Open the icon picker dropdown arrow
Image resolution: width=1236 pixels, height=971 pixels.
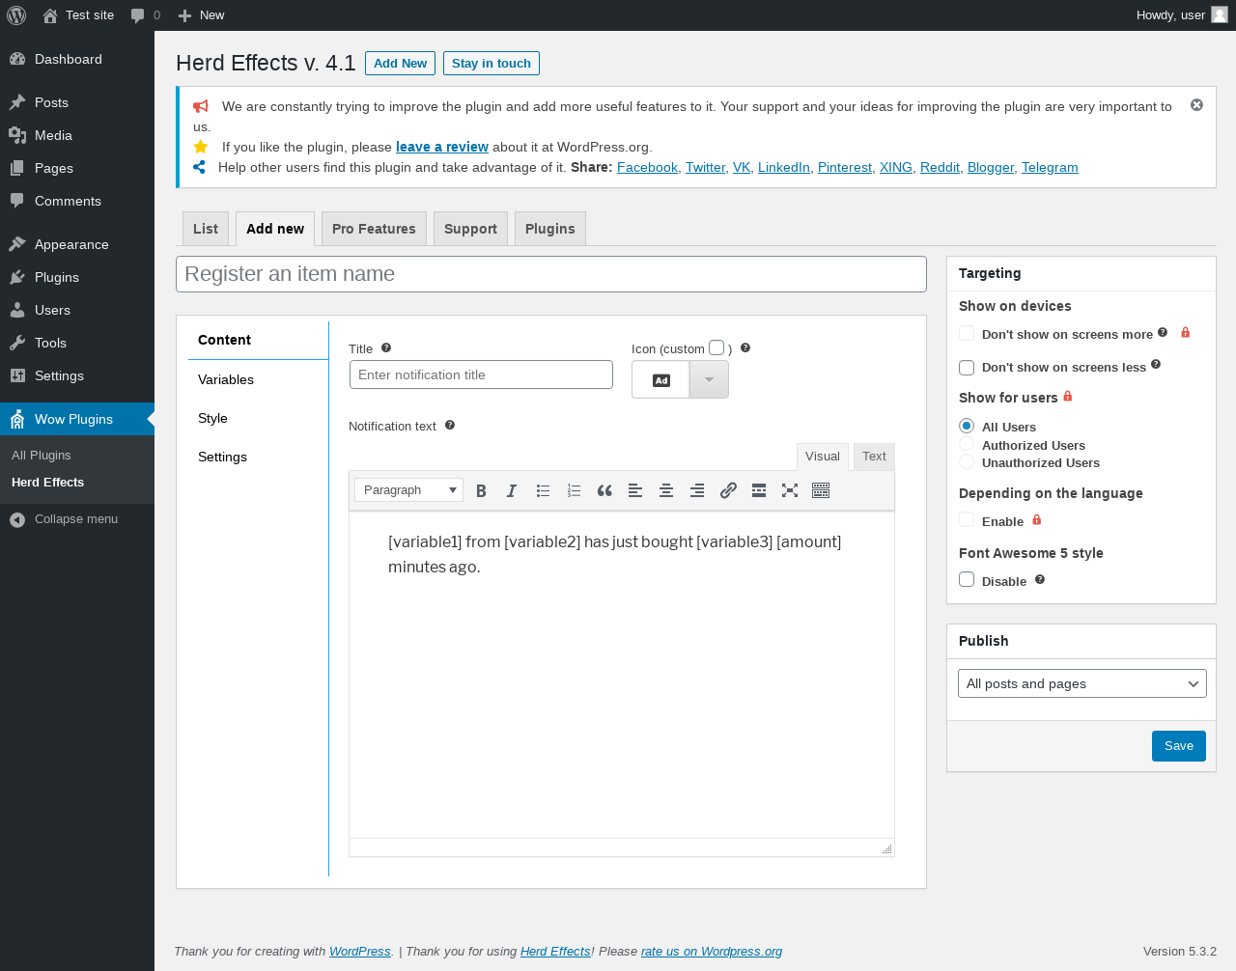coord(709,379)
